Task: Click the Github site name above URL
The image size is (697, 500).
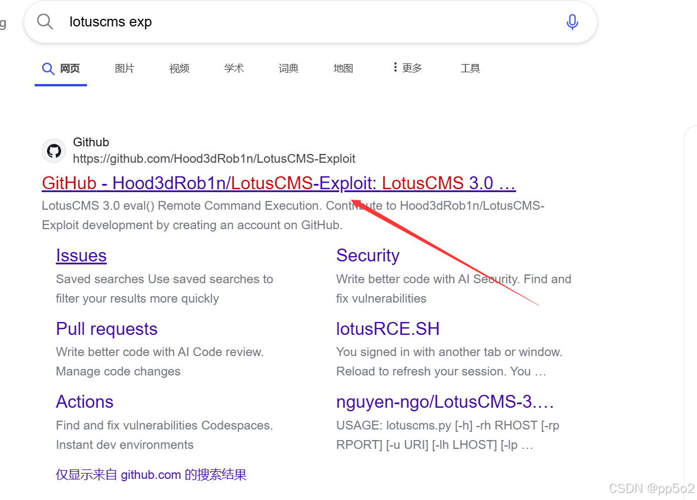Action: point(91,142)
